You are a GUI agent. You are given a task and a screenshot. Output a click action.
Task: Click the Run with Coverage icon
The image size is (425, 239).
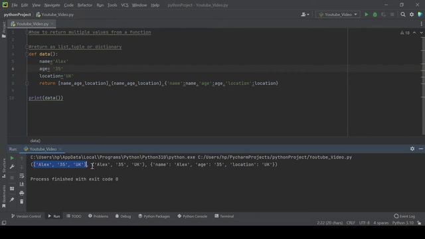383,15
